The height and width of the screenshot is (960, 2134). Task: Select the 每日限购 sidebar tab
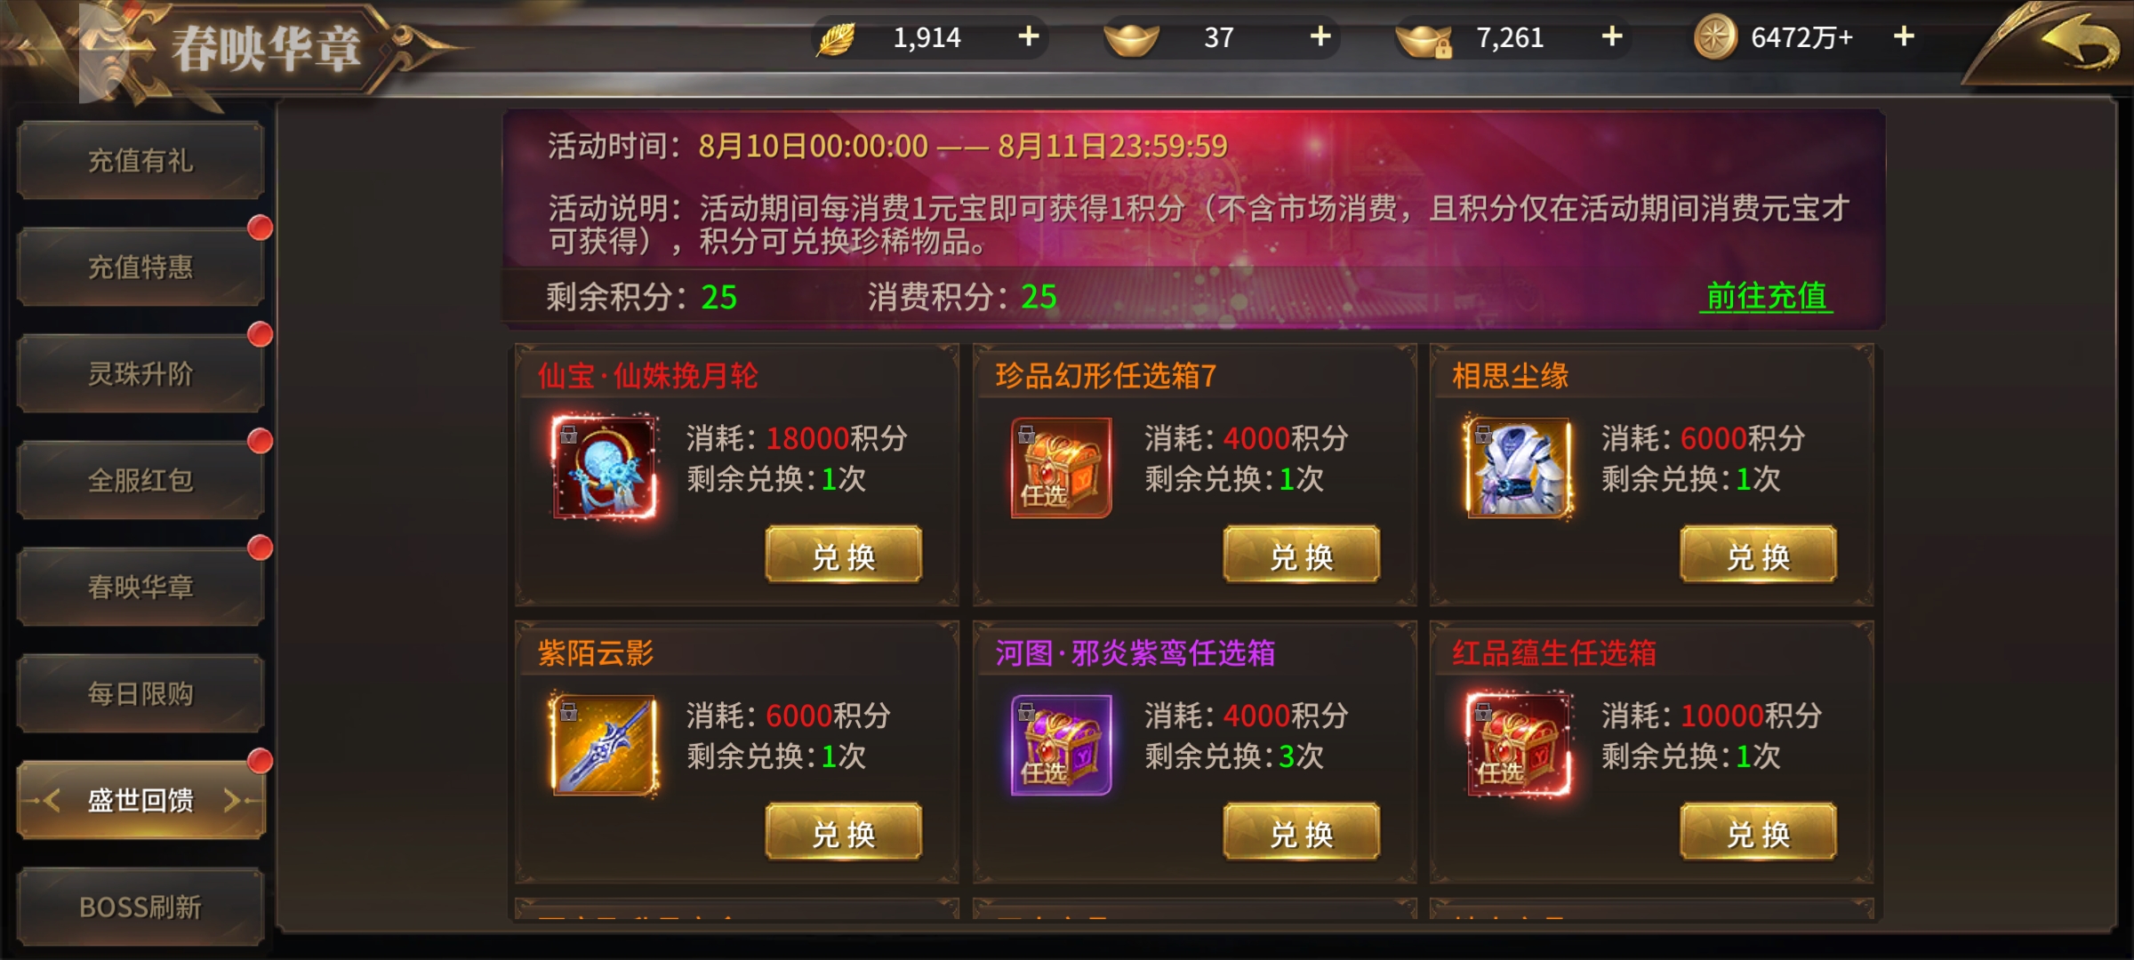(140, 694)
